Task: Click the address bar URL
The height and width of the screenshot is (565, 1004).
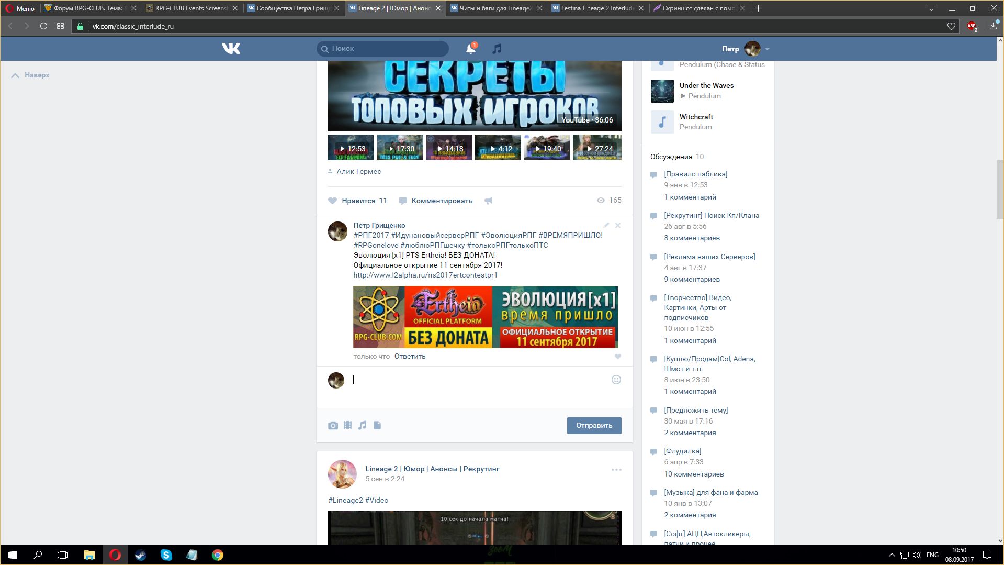Action: tap(133, 26)
